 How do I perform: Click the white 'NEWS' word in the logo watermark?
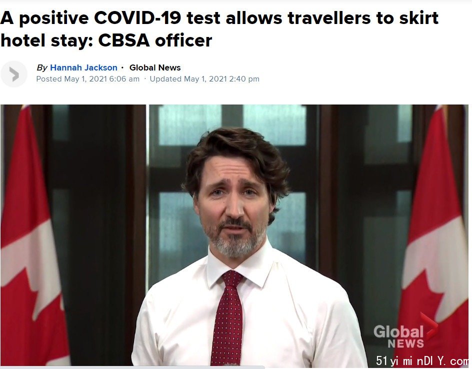click(x=405, y=343)
